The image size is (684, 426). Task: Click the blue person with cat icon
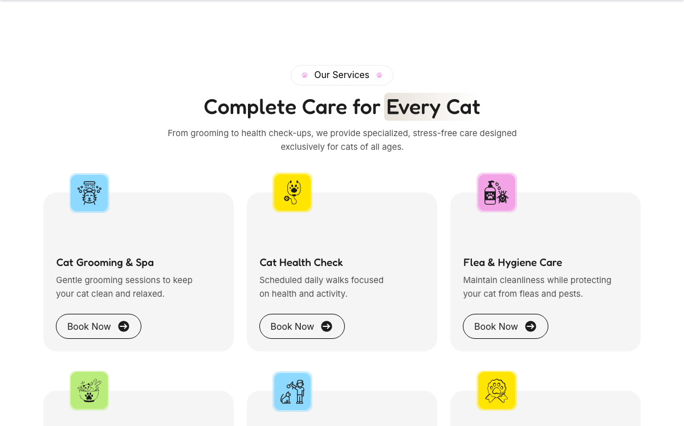[292, 391]
